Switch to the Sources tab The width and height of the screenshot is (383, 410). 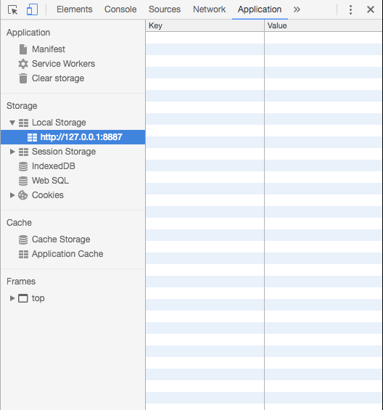(x=165, y=9)
